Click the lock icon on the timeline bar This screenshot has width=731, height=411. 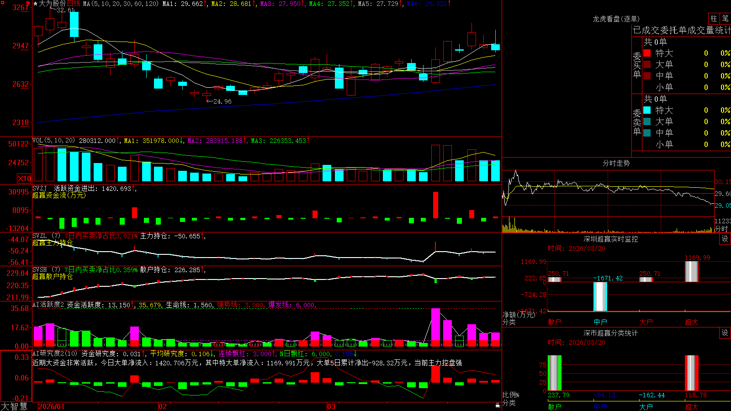click(x=498, y=406)
